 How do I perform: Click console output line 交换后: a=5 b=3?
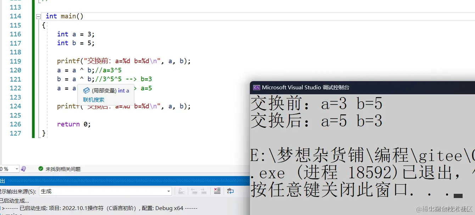coord(317,121)
